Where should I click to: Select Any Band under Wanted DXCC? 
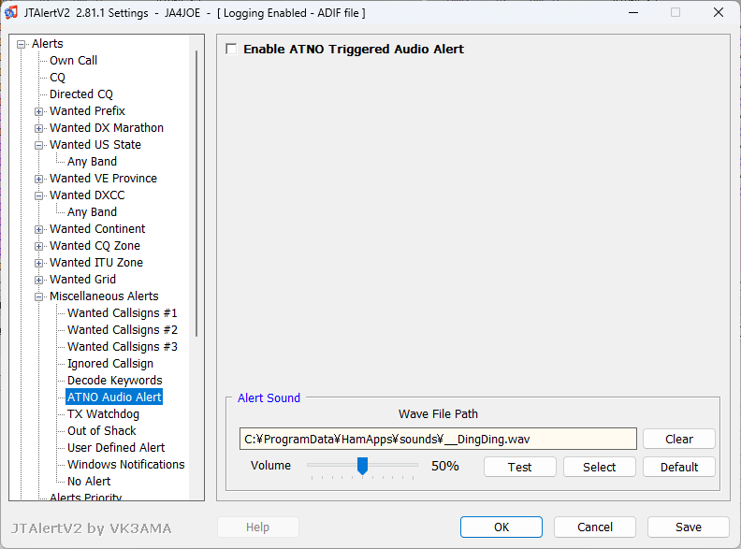92,212
